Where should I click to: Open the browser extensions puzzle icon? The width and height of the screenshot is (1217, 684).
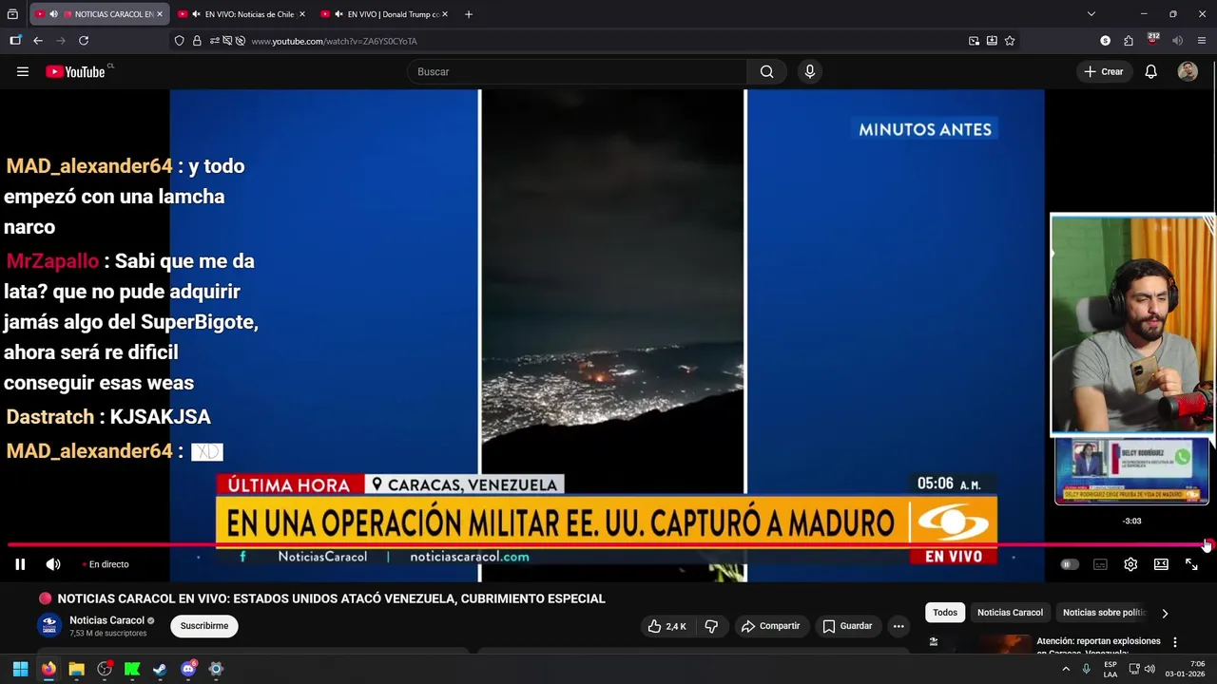click(x=1129, y=41)
